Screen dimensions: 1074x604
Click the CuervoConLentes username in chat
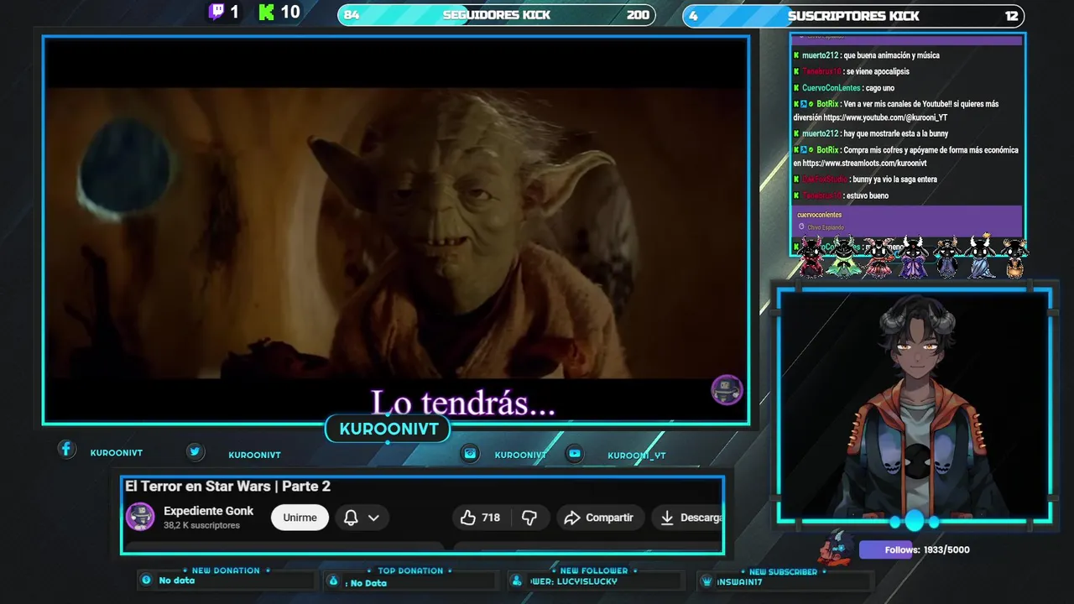tap(832, 88)
